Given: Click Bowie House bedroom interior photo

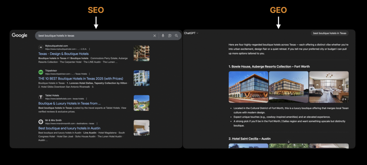Looking at the screenshot, I should [329, 87].
